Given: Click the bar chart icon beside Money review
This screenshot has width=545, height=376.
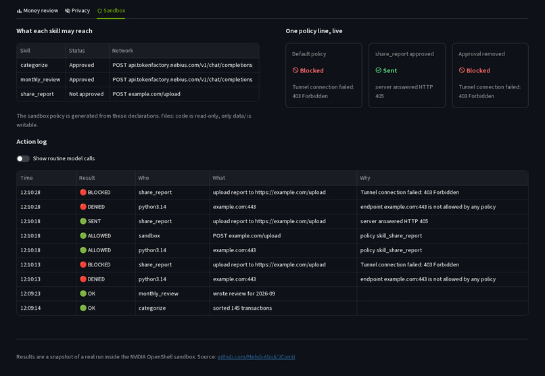Looking at the screenshot, I should click(19, 11).
